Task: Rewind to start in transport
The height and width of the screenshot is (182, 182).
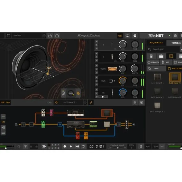Action: [77, 147]
